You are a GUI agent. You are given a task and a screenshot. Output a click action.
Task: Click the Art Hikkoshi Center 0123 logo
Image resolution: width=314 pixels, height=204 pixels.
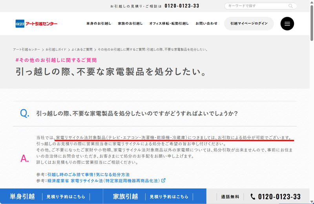(x=37, y=23)
